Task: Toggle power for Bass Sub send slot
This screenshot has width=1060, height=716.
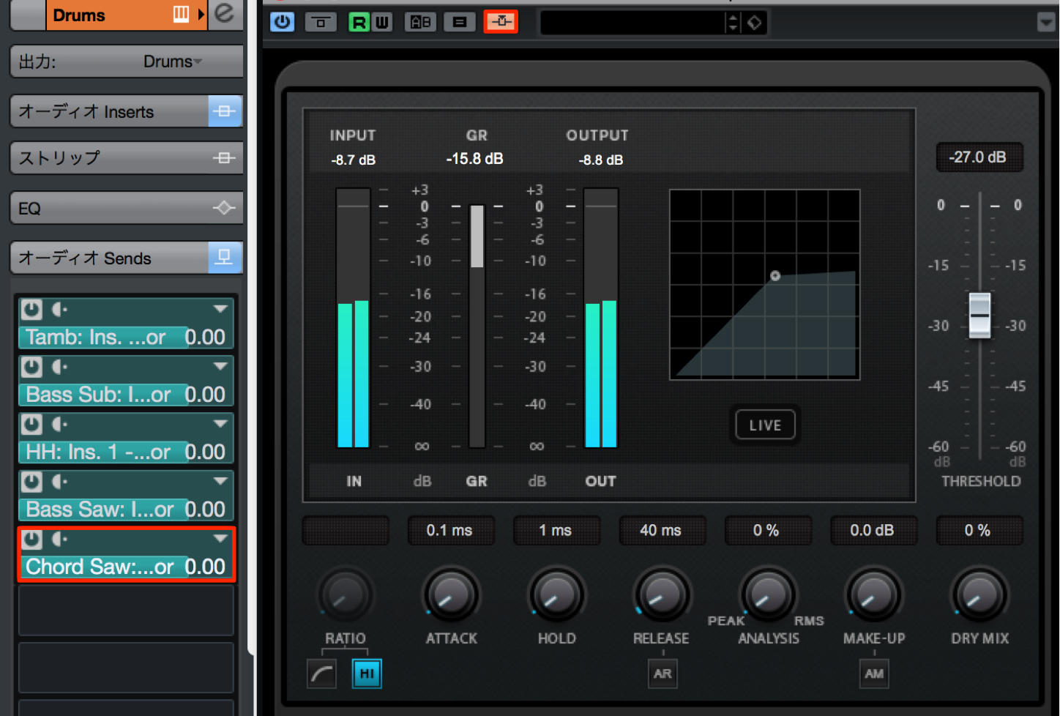Action: pos(31,366)
